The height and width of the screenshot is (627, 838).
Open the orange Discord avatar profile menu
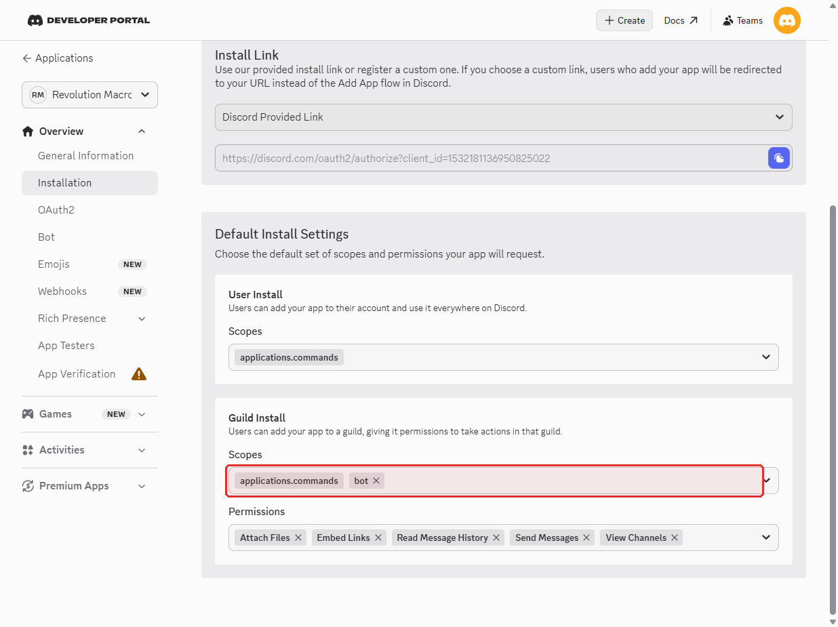[787, 20]
